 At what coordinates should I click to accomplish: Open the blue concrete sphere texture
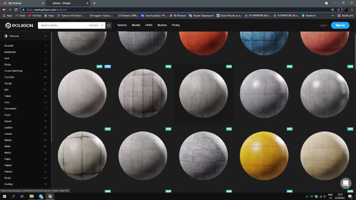[264, 43]
